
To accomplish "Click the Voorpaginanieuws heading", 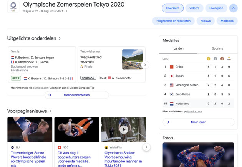I will (x=27, y=111).
